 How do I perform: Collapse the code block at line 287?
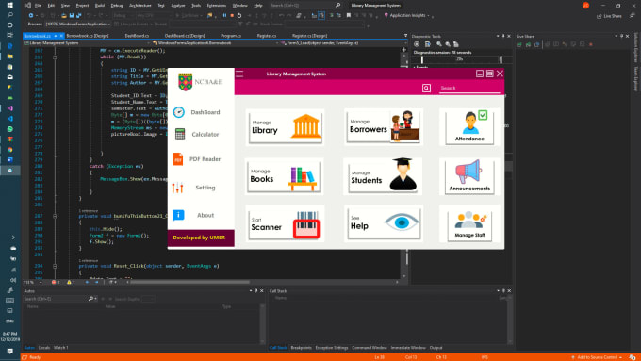pyautogui.click(x=55, y=216)
